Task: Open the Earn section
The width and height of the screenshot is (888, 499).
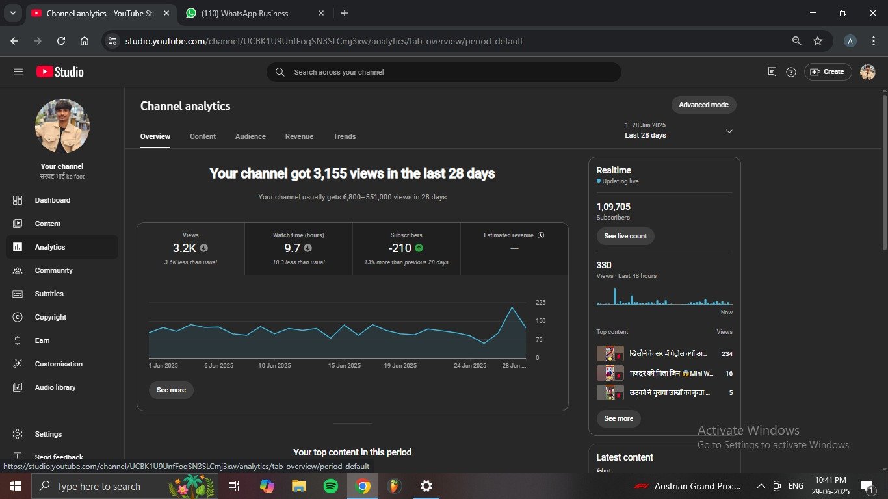Action: [x=62, y=340]
